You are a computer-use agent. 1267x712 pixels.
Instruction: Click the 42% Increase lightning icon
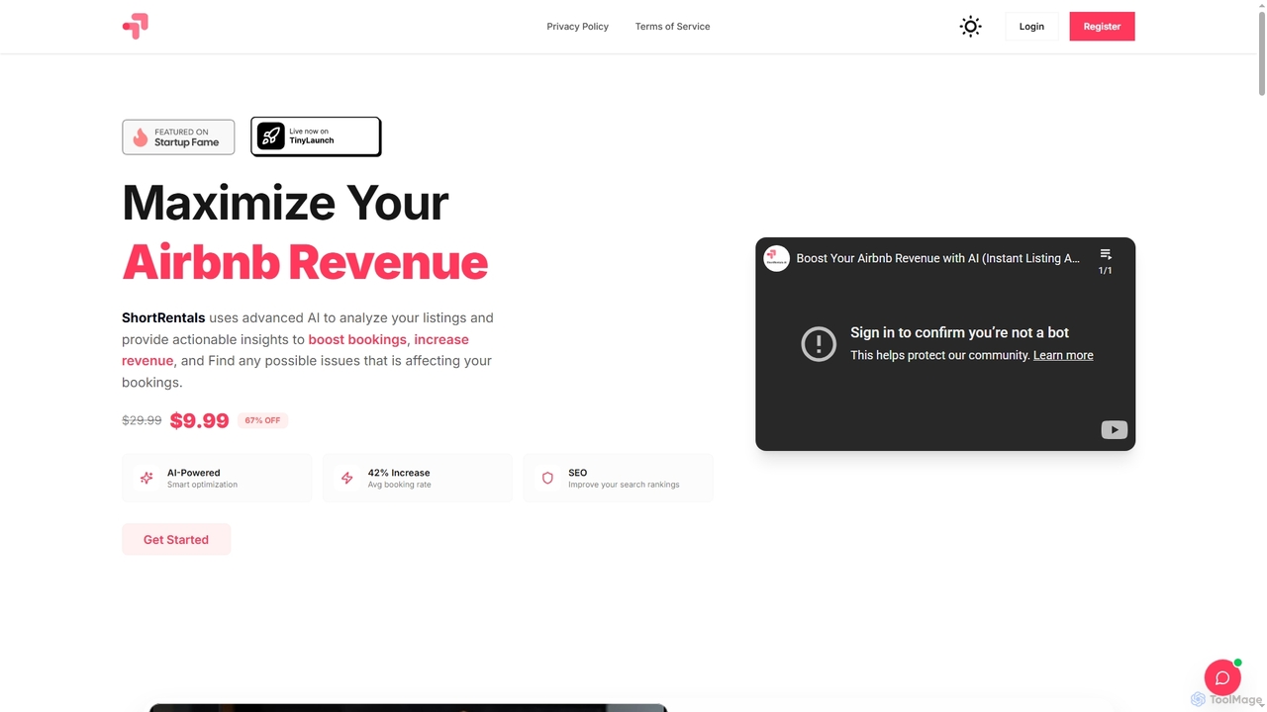pyautogui.click(x=347, y=479)
